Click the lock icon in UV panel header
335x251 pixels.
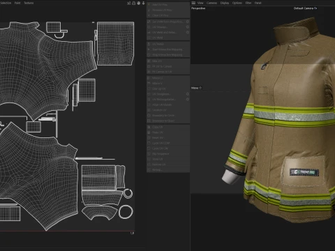[x=134, y=3]
